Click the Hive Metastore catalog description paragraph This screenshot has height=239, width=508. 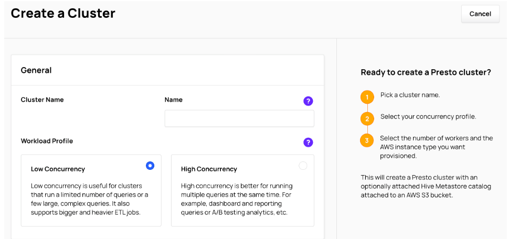tap(426, 186)
